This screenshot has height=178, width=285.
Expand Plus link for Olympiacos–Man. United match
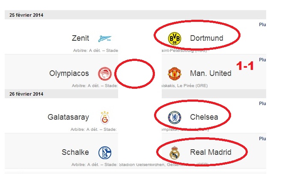262,60
